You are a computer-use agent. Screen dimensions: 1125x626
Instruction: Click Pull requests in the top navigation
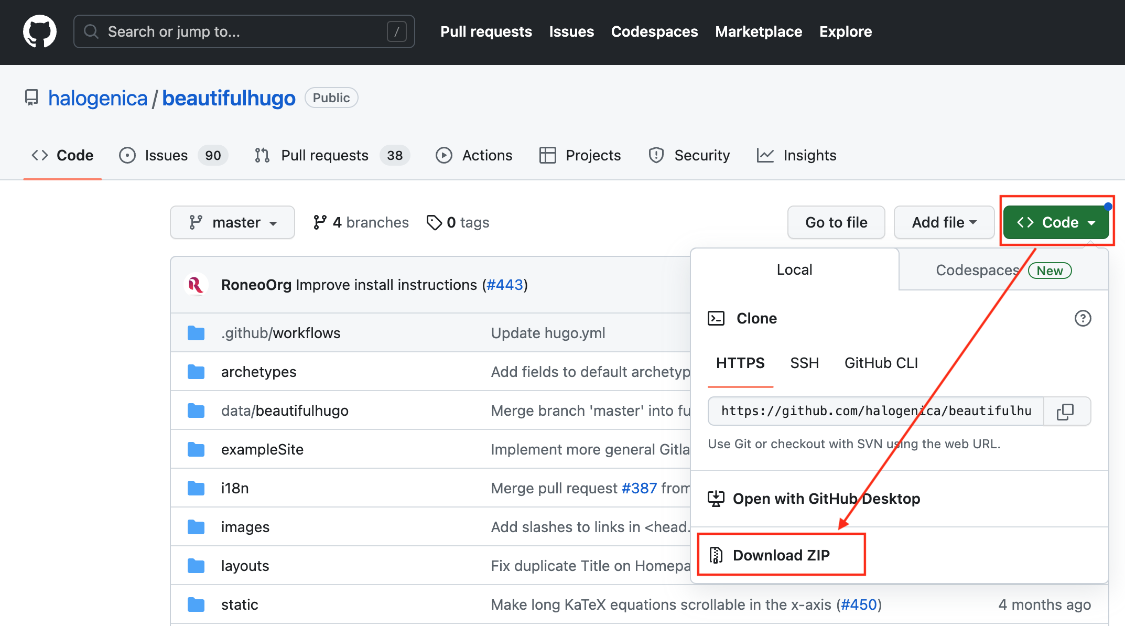click(486, 31)
